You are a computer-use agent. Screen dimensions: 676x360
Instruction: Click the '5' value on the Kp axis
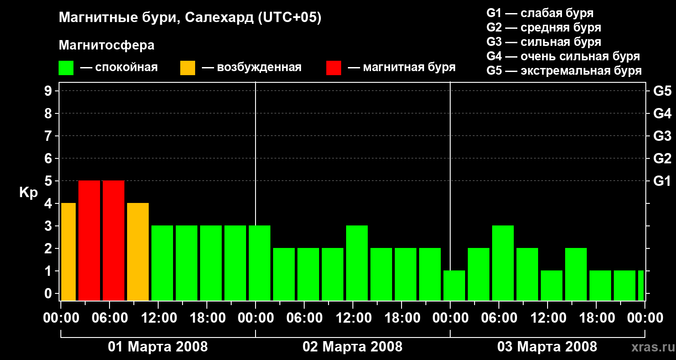49,181
